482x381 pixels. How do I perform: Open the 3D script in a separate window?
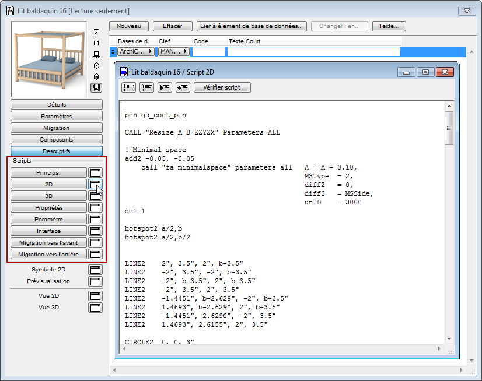point(96,196)
